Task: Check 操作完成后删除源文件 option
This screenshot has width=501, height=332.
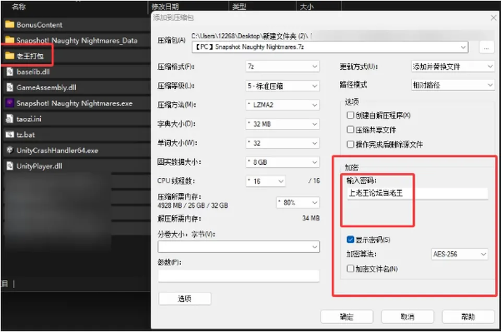Action: pos(350,144)
